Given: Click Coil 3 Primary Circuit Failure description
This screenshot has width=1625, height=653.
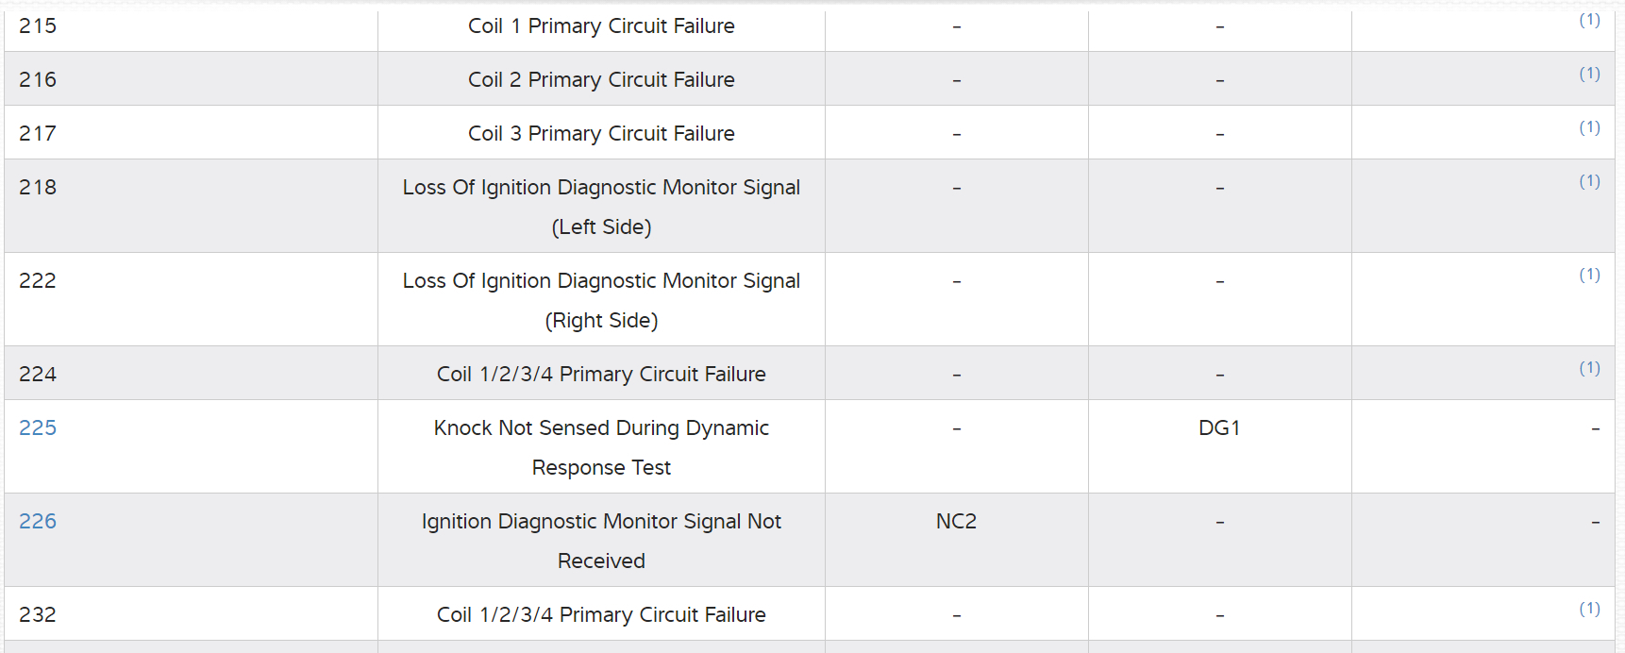Looking at the screenshot, I should pos(601,134).
